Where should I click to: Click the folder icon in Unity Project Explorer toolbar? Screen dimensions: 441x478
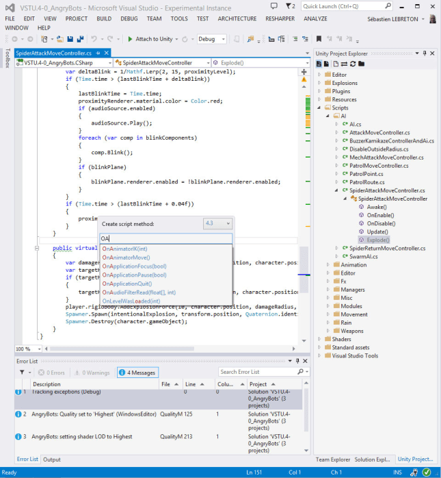362,64
